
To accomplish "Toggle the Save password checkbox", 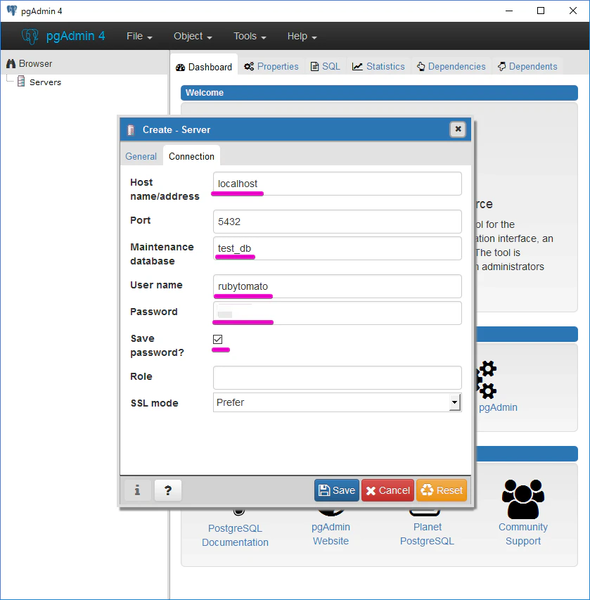I will click(x=218, y=340).
